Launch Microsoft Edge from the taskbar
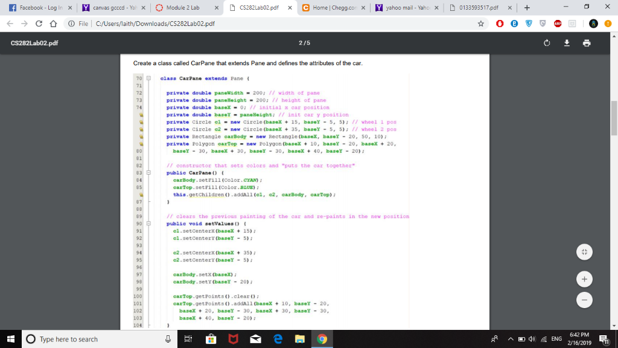This screenshot has height=348, width=618. point(277,339)
